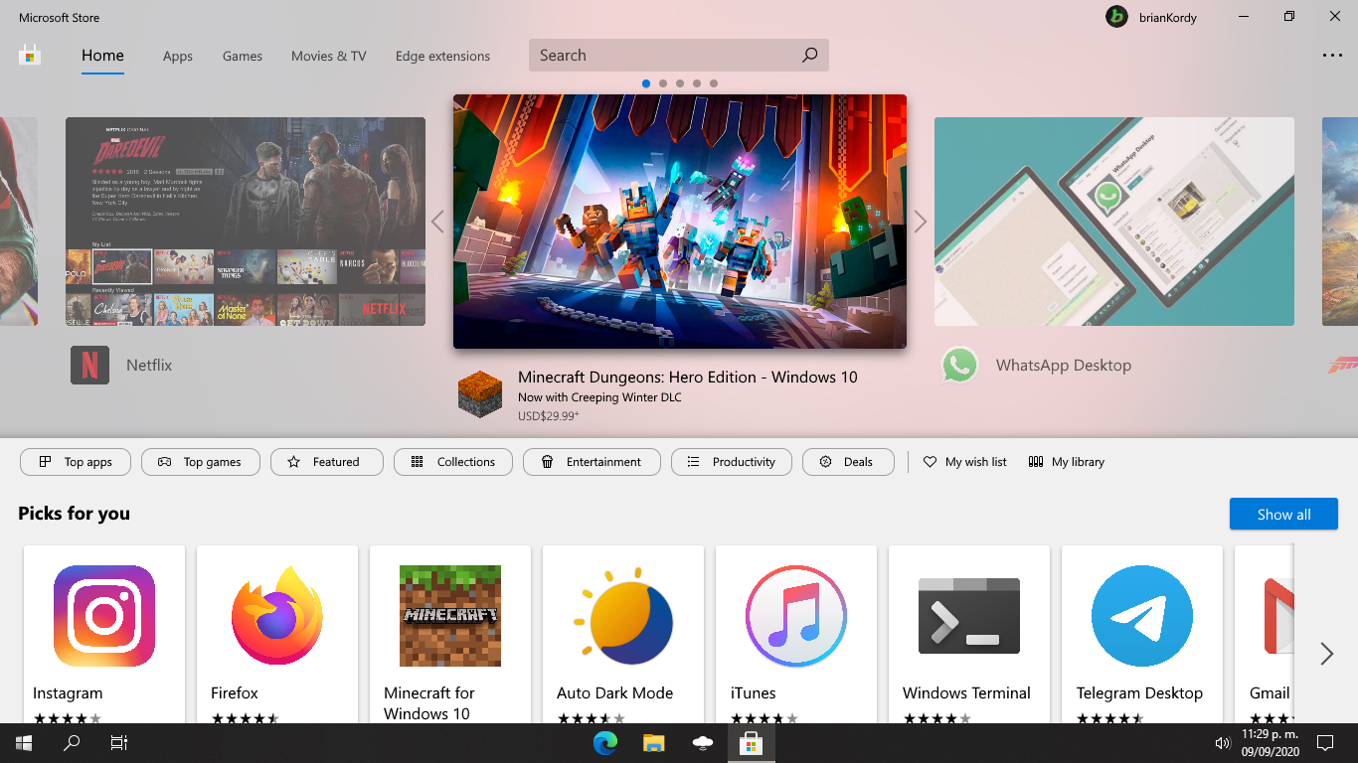The height and width of the screenshot is (763, 1358).
Task: Click the Featured button
Action: tap(327, 462)
